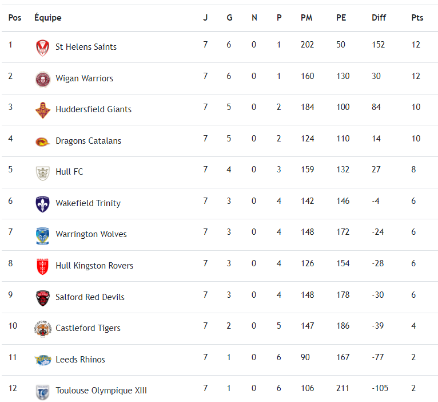Image resolution: width=438 pixels, height=402 pixels.
Task: Click the Toulouse Olympique XIII crest
Action: click(x=42, y=391)
